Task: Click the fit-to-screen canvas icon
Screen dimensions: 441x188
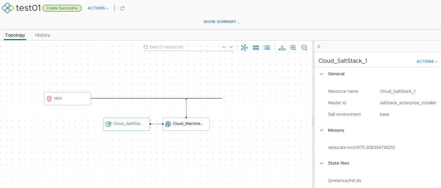Action: 282,48
